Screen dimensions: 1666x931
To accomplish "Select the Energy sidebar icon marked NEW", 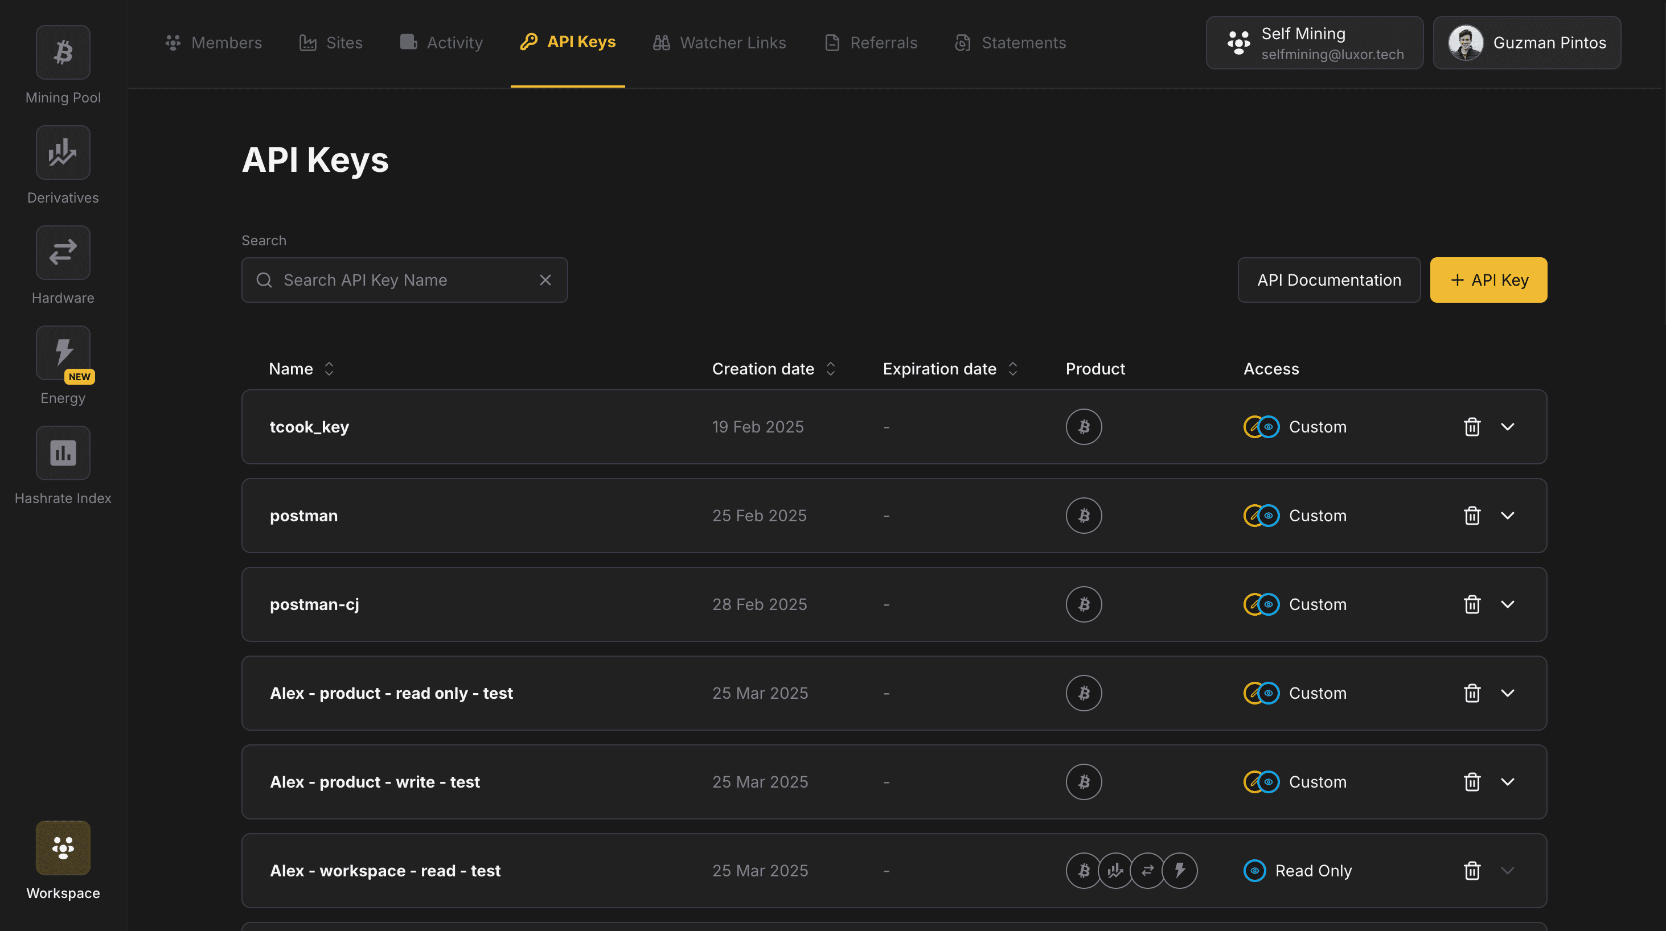I will tap(62, 352).
